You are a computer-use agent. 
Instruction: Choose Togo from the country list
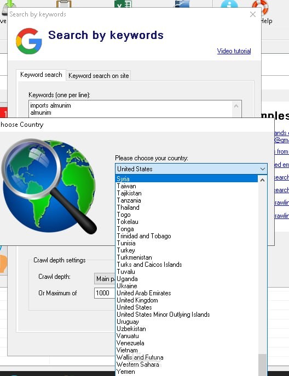coord(187,215)
